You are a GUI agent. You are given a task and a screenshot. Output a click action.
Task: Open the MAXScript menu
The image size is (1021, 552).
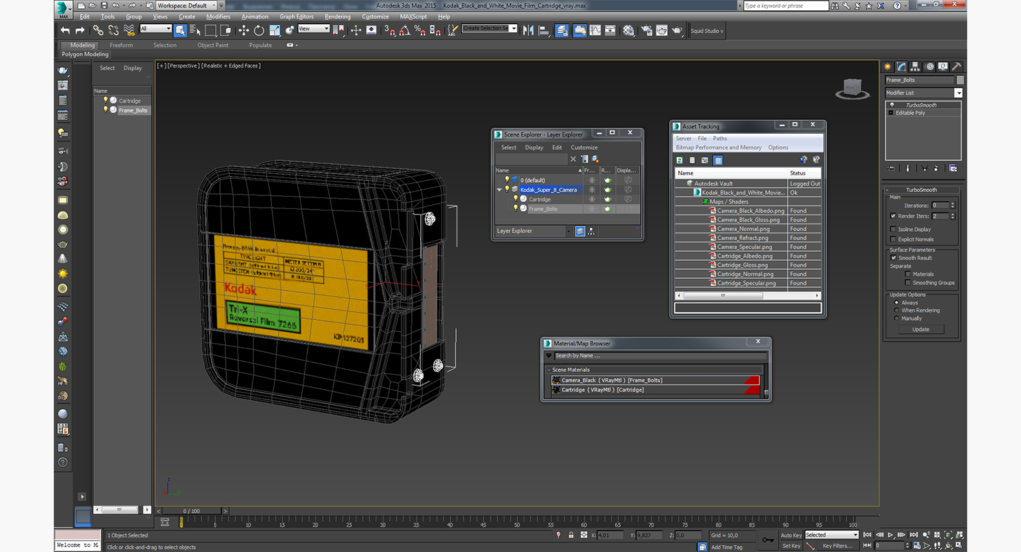pos(413,17)
